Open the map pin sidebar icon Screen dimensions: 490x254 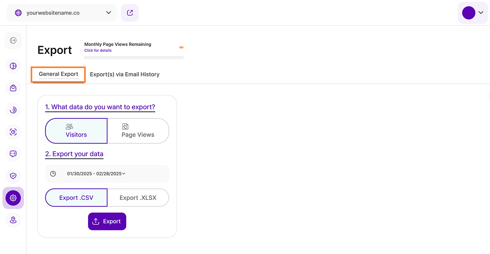(13, 220)
